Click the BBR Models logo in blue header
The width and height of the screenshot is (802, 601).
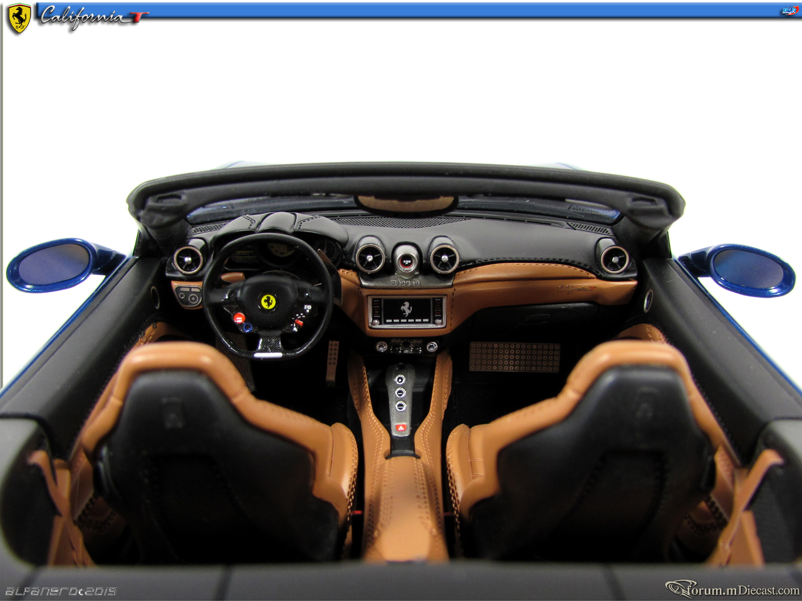point(789,10)
